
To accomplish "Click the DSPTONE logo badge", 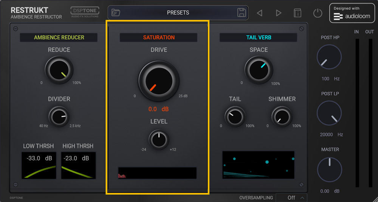I will pos(85,12).
